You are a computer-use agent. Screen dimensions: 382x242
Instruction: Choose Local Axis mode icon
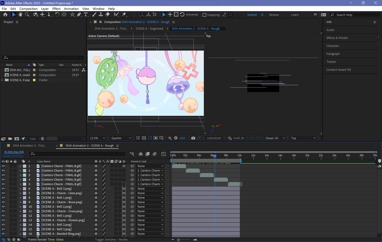click(142, 15)
